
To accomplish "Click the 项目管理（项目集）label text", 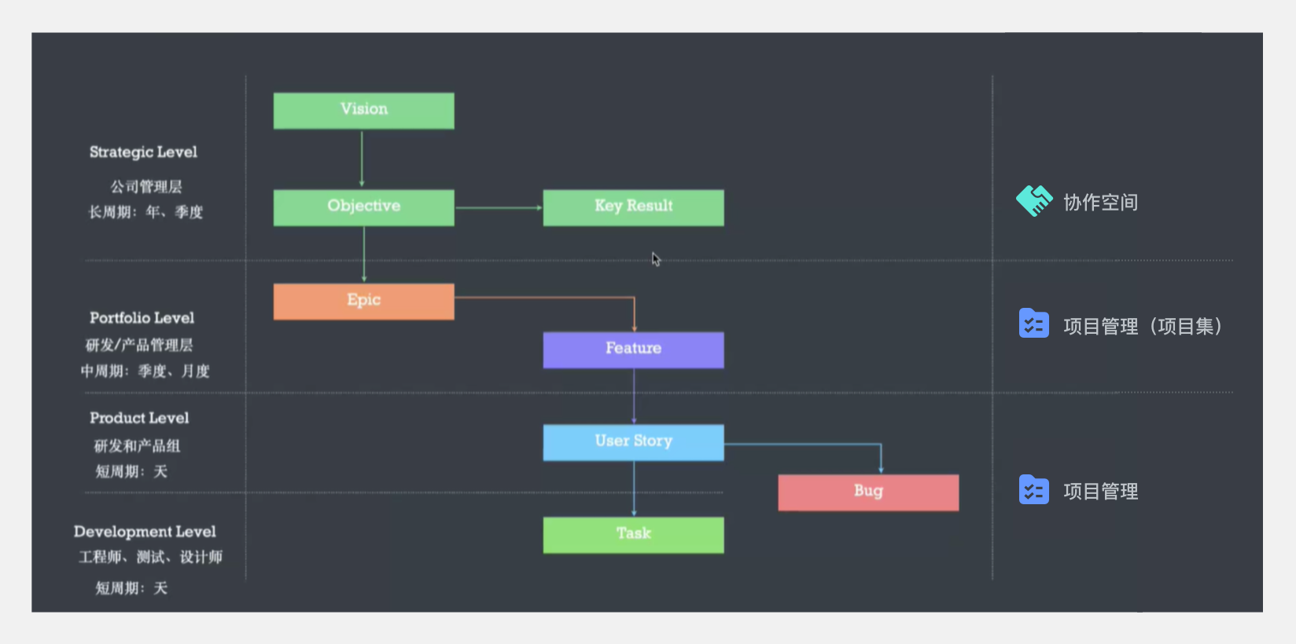I will (x=1142, y=326).
